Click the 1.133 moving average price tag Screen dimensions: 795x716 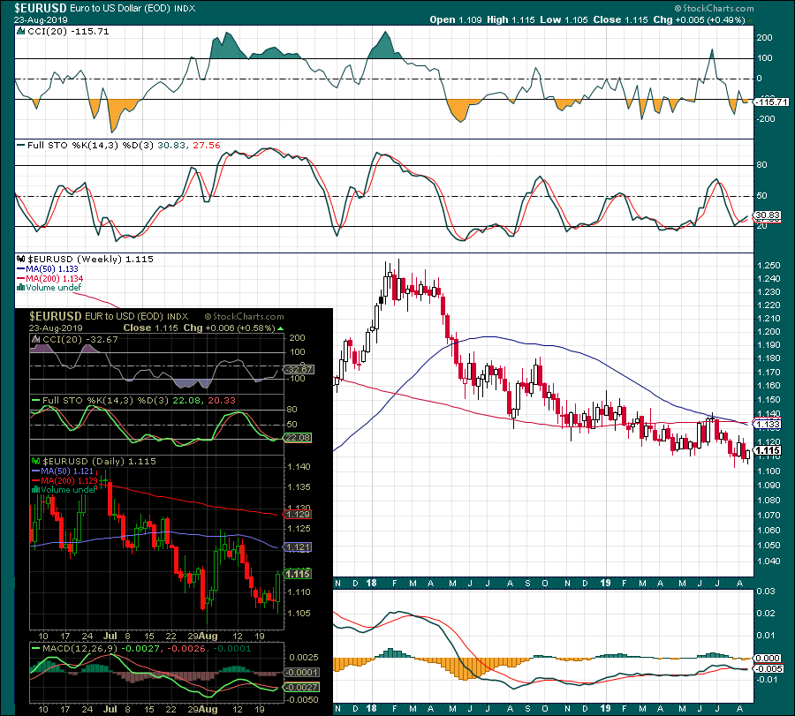click(x=768, y=424)
